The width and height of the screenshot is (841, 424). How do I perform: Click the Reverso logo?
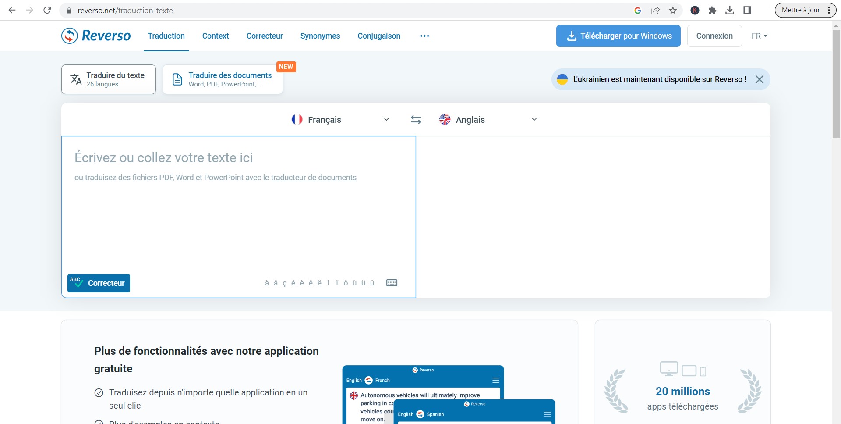click(96, 36)
